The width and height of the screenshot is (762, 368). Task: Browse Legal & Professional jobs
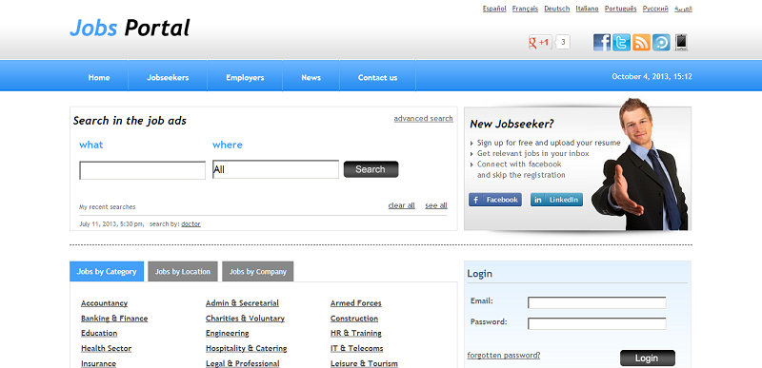(243, 363)
